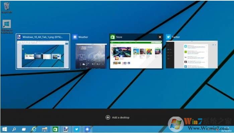Image resolution: width=234 pixels, height=133 pixels.
Task: Click the image editor icon beside Windows_10_Alt_Tab_1.png title
Action: tap(19, 37)
